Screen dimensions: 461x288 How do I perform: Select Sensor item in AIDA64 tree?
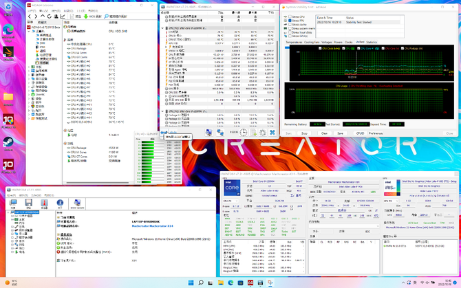click(44, 63)
